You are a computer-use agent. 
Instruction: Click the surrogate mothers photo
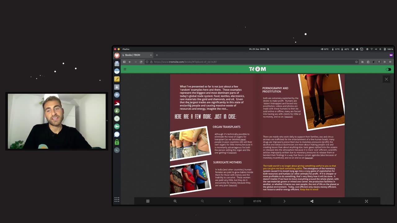pos(190,177)
